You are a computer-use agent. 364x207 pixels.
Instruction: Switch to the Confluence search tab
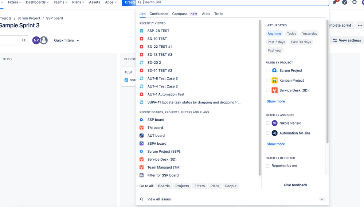[159, 14]
